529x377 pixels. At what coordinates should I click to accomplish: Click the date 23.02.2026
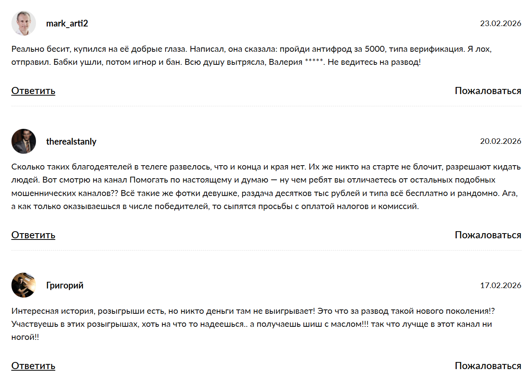[x=501, y=23]
